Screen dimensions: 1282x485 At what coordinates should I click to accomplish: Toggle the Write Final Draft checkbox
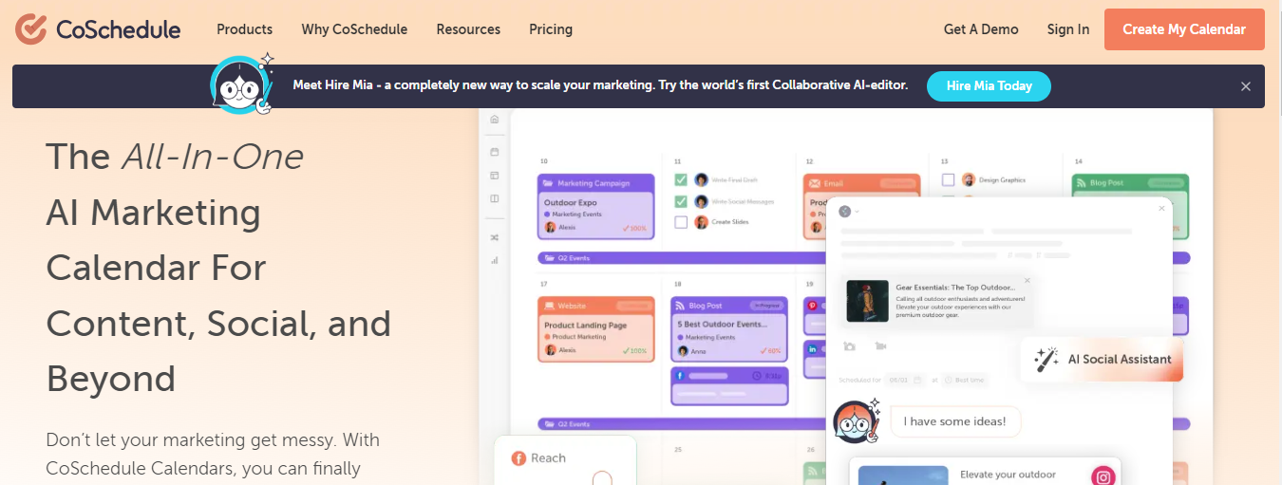tap(681, 179)
